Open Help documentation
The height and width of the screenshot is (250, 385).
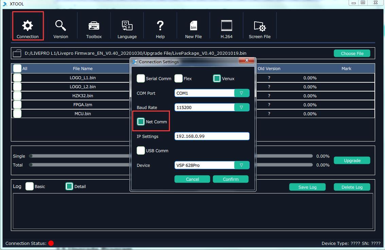[160, 26]
